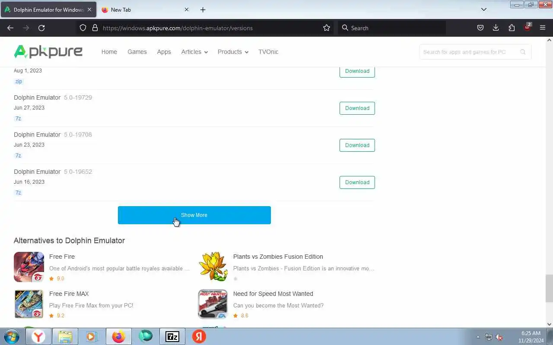
Task: Open the Free Fire MAX title link
Action: click(x=69, y=294)
